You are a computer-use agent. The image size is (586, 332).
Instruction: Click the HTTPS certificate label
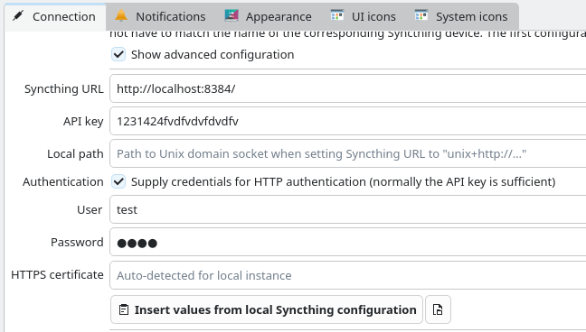pos(57,274)
